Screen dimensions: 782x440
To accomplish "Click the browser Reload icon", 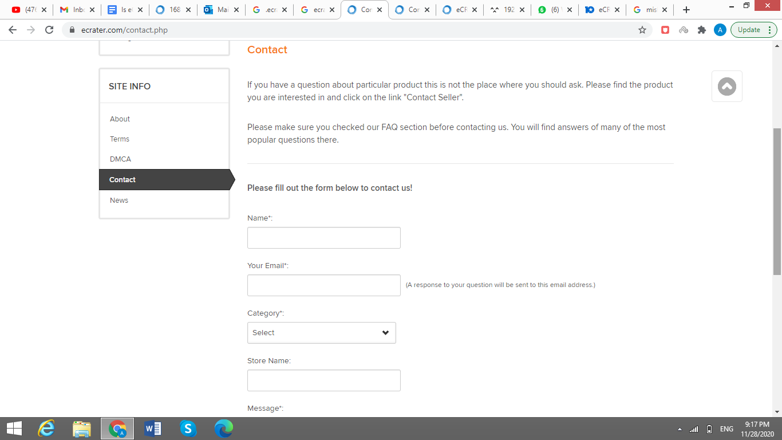I will (49, 30).
